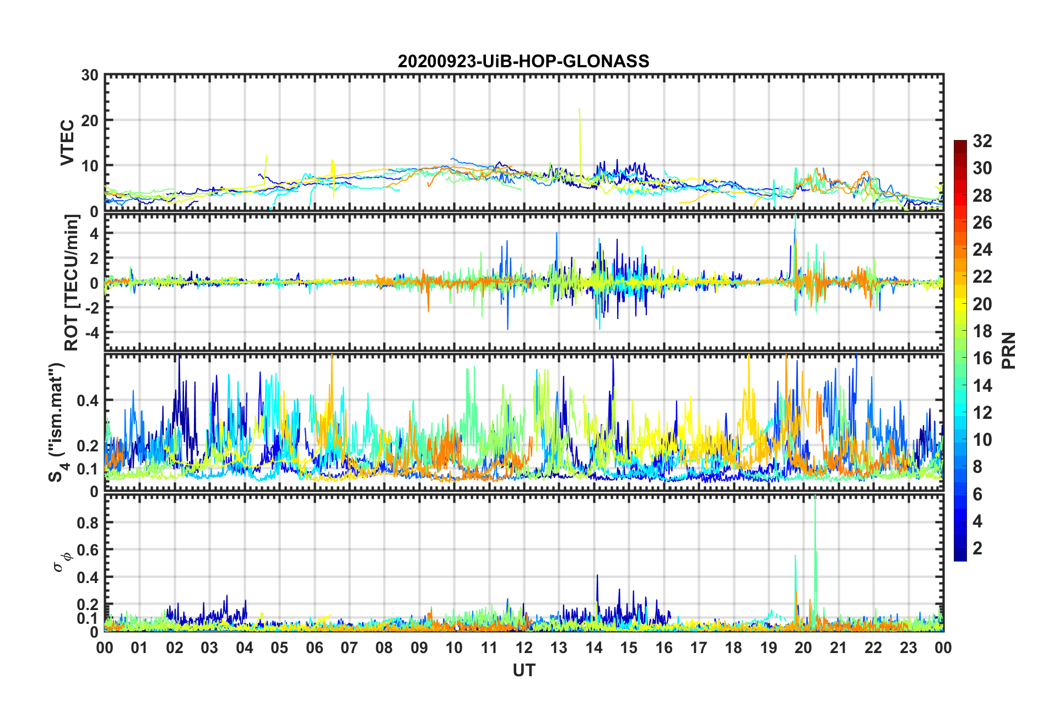Click colorbar tick label 16
The width and height of the screenshot is (1048, 701).
[x=982, y=358]
